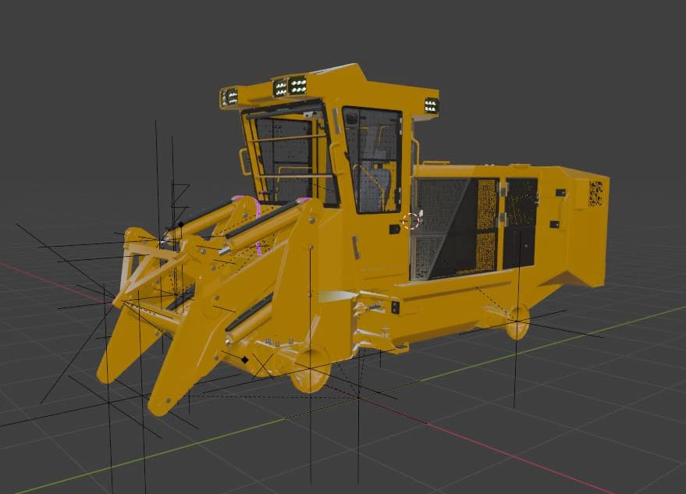Screen dimensions: 686x494
Task: Select the small rear vent grille
Action: [x=595, y=192]
